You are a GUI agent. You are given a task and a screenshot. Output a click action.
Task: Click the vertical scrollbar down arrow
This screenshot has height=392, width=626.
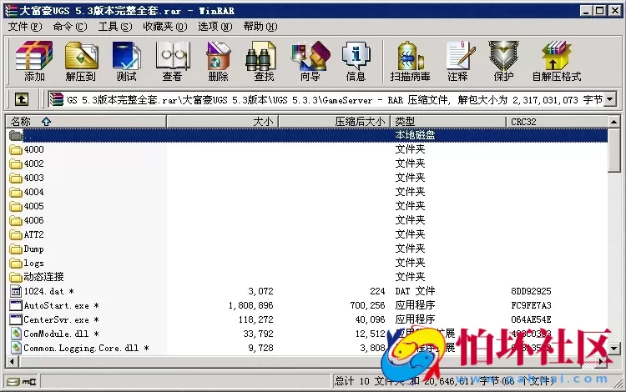click(614, 348)
